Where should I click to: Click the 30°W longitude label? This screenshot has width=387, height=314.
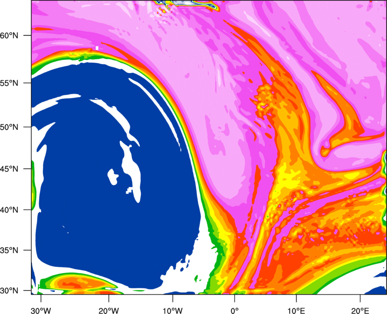click(x=41, y=311)
